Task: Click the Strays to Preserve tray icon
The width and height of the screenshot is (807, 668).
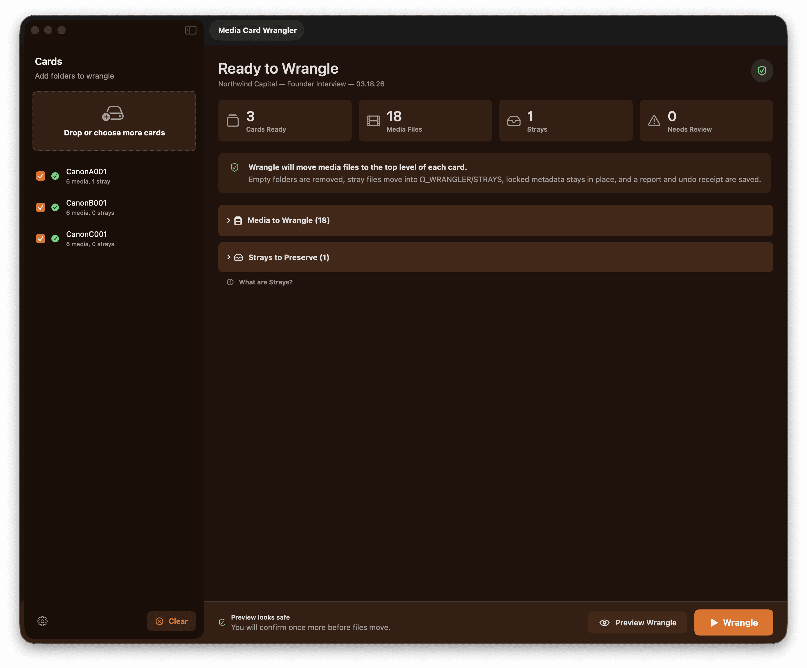Action: [x=238, y=257]
